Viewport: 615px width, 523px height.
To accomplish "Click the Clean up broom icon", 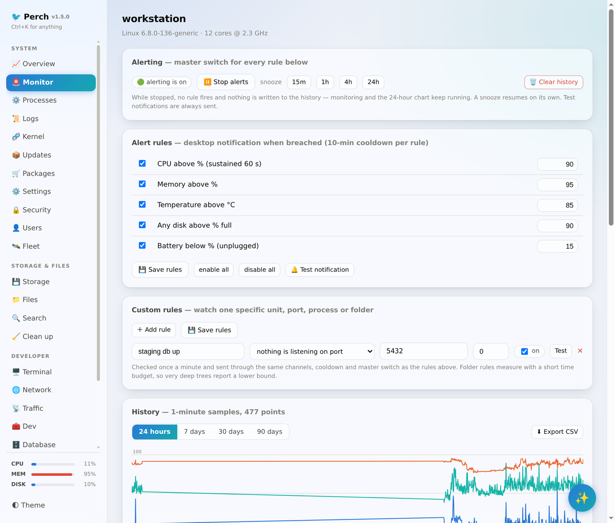I will [x=16, y=336].
